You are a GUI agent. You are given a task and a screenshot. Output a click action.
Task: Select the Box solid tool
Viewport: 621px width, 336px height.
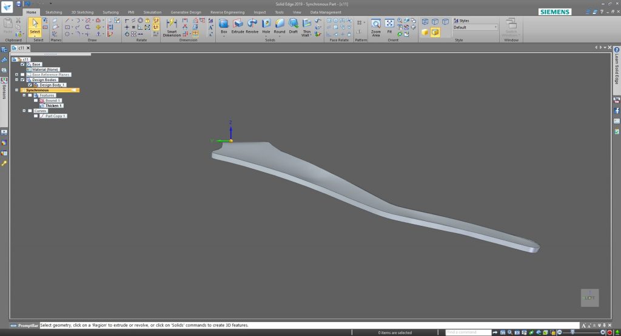pos(224,25)
